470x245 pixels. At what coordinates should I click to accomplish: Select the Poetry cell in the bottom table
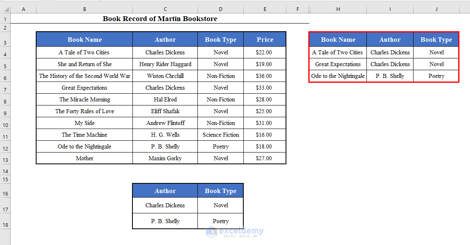[221, 221]
